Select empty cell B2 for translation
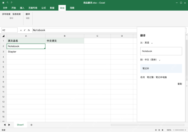The width and height of the screenshot is (188, 132). (x=65, y=46)
